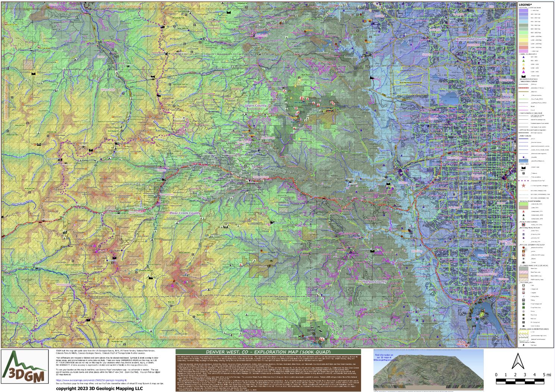Click the Waterfalls dot symbol in legend
The height and width of the screenshot is (392, 555).
[524, 157]
